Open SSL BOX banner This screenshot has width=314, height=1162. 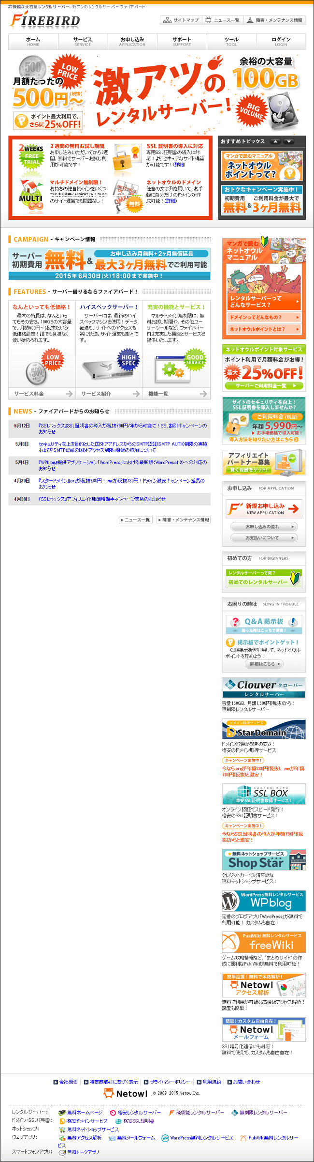(264, 794)
